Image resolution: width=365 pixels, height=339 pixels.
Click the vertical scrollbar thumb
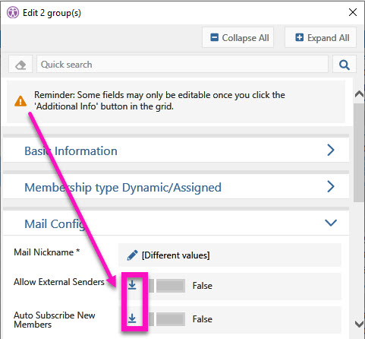[x=359, y=152]
